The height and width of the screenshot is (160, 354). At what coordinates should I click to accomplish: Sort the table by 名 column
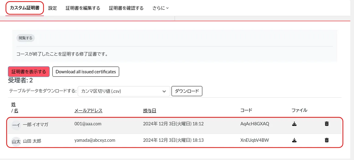[x=16, y=111]
